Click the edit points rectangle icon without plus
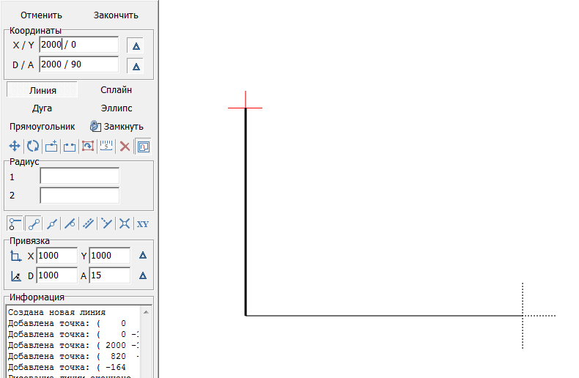 point(70,147)
